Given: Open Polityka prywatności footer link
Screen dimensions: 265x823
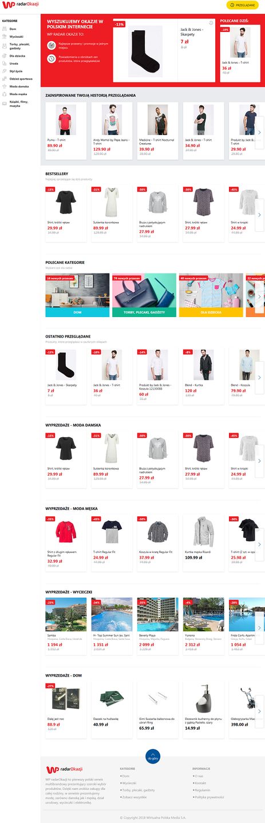Looking at the screenshot, I should tap(209, 797).
